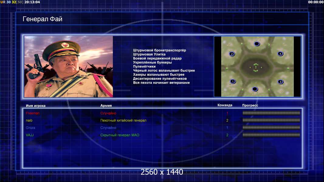Click 'Хакеры взламывают быстрее' line
Viewport: 324px width, 182px height.
[x=159, y=75]
